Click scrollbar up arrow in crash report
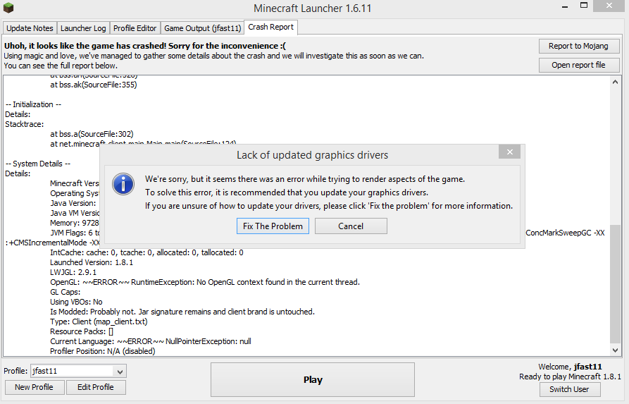 click(x=615, y=82)
